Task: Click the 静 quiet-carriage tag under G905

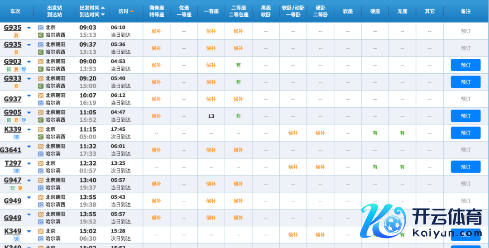Action: pos(24,120)
